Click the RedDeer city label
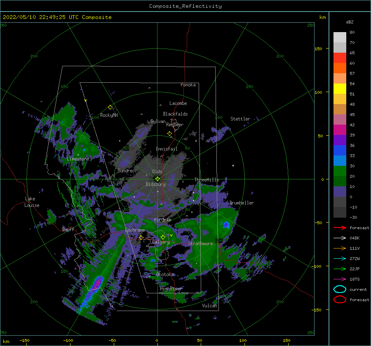Screen dimensions: 371x346 coord(175,125)
